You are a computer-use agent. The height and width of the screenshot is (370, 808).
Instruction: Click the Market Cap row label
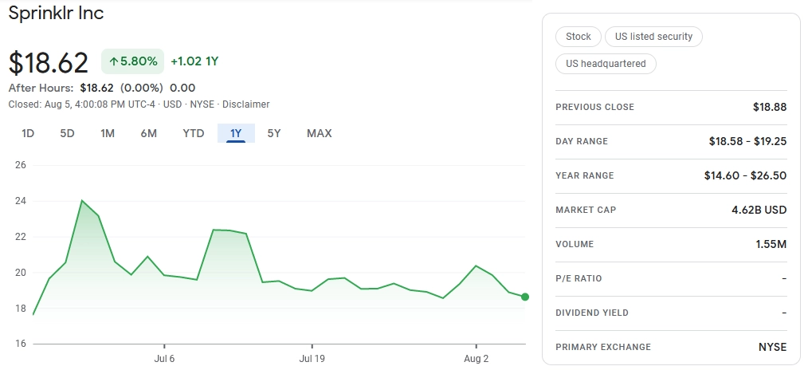(x=586, y=211)
